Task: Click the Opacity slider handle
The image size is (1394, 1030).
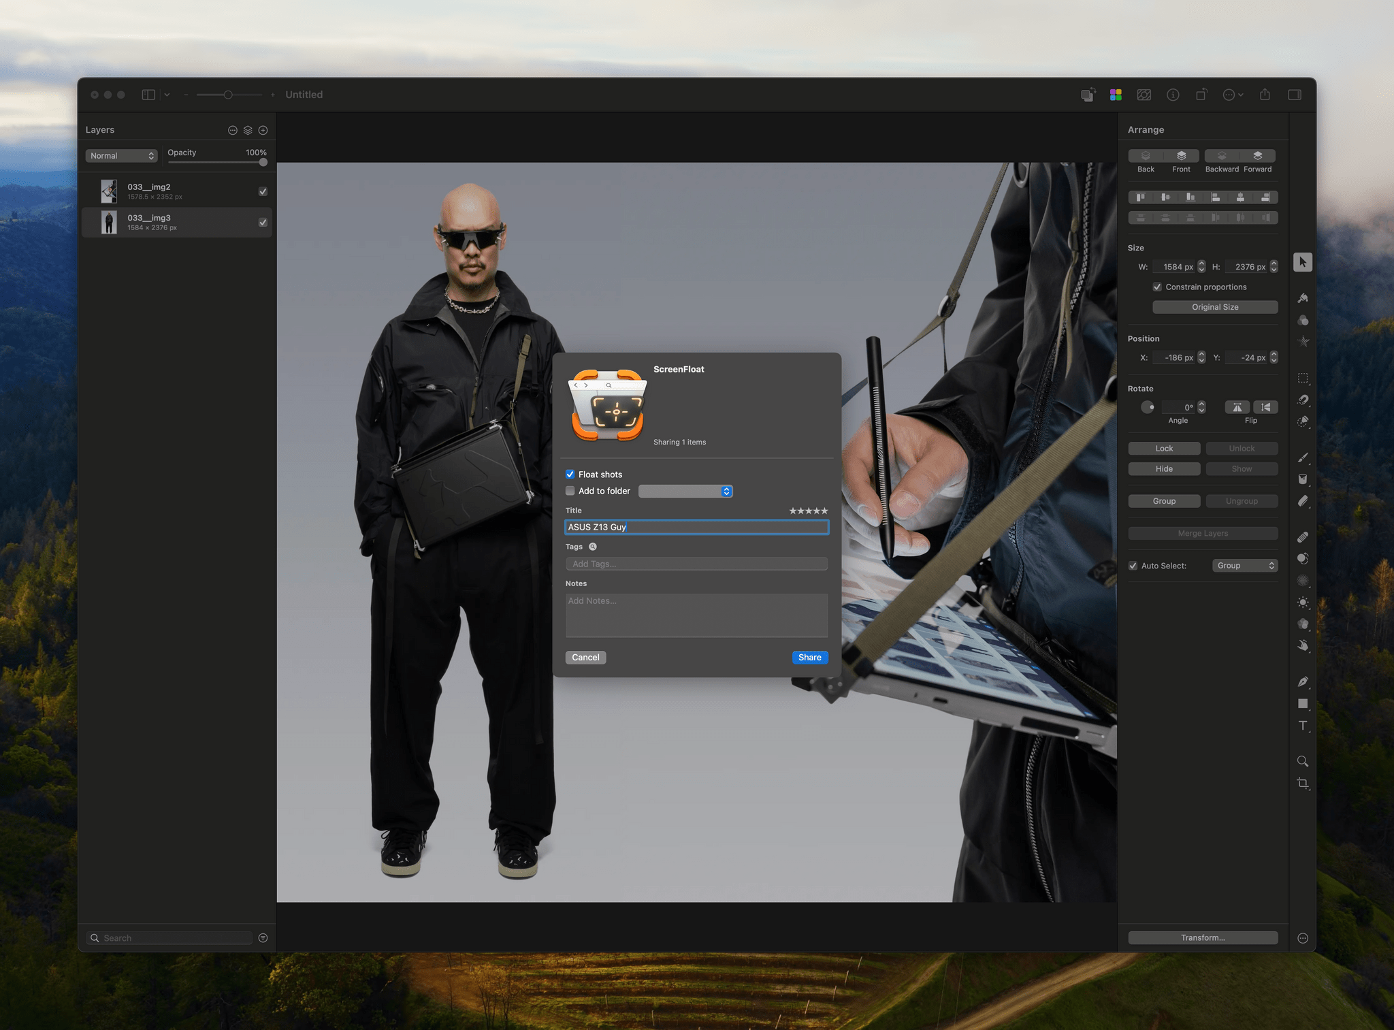Action: pos(263,163)
